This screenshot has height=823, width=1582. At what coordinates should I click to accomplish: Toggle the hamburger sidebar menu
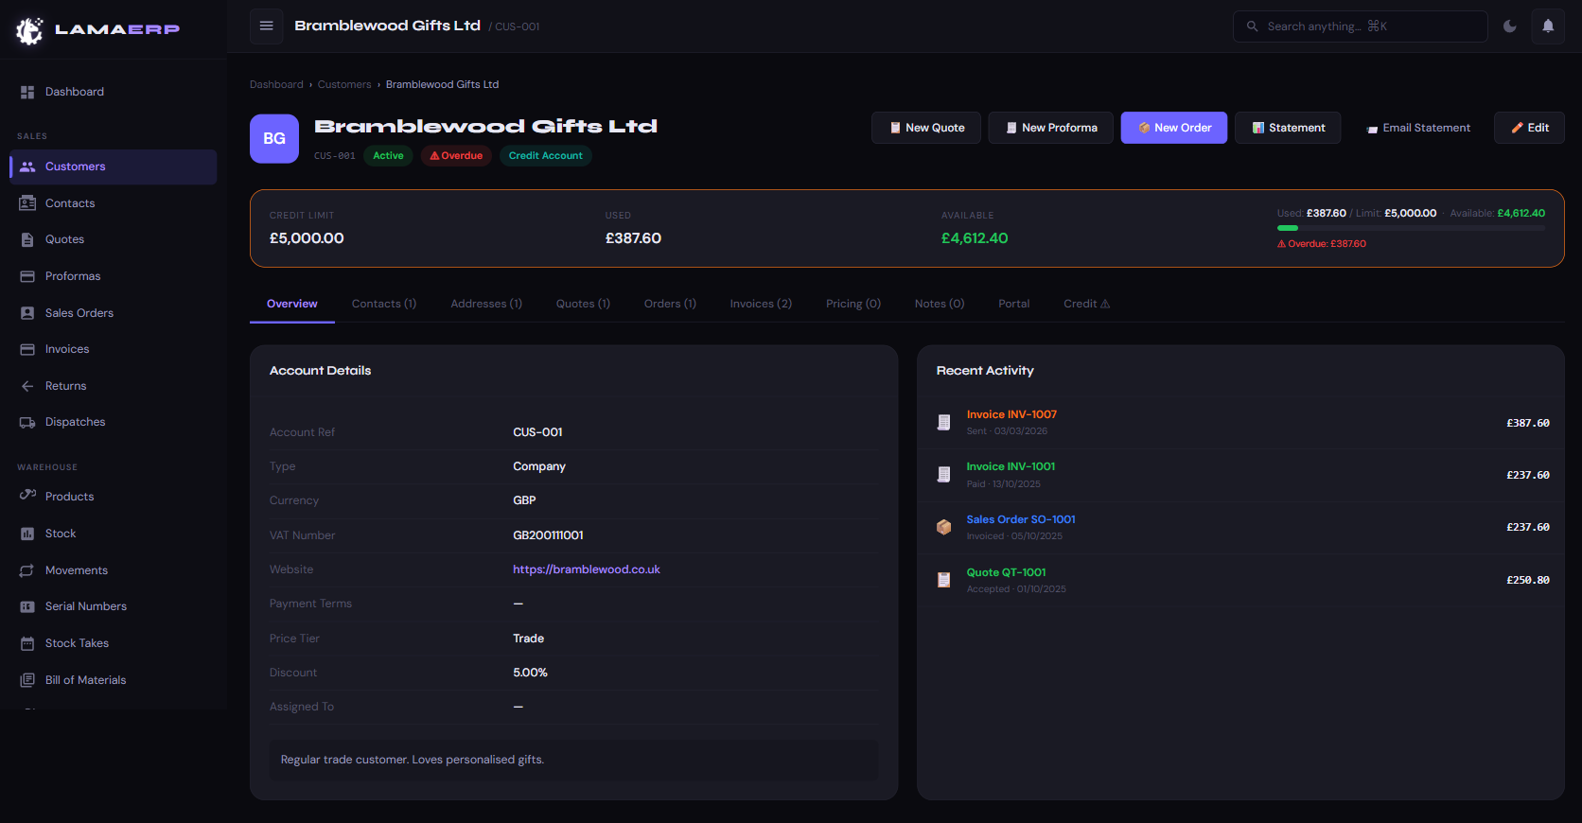267,26
